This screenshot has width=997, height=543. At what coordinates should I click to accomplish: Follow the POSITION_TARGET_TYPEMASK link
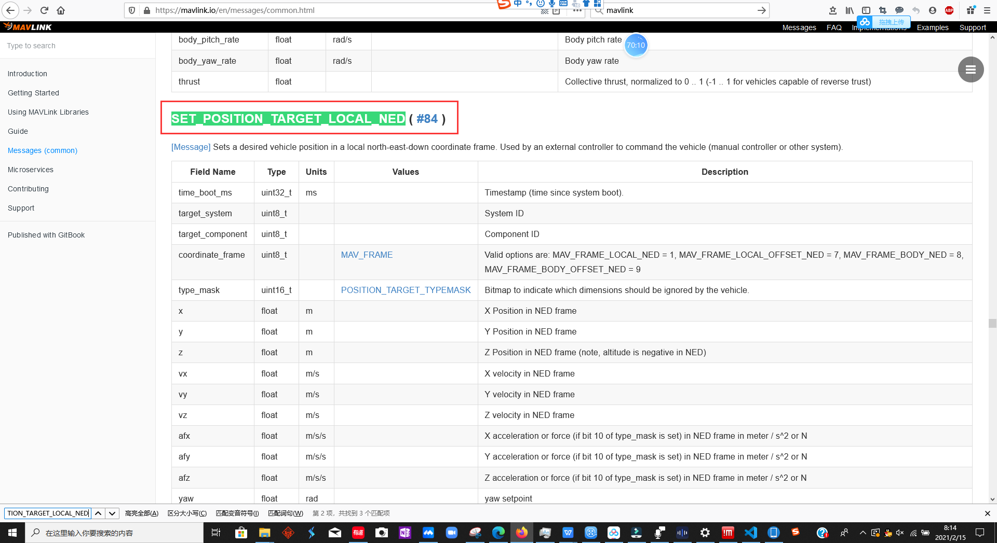pyautogui.click(x=406, y=290)
